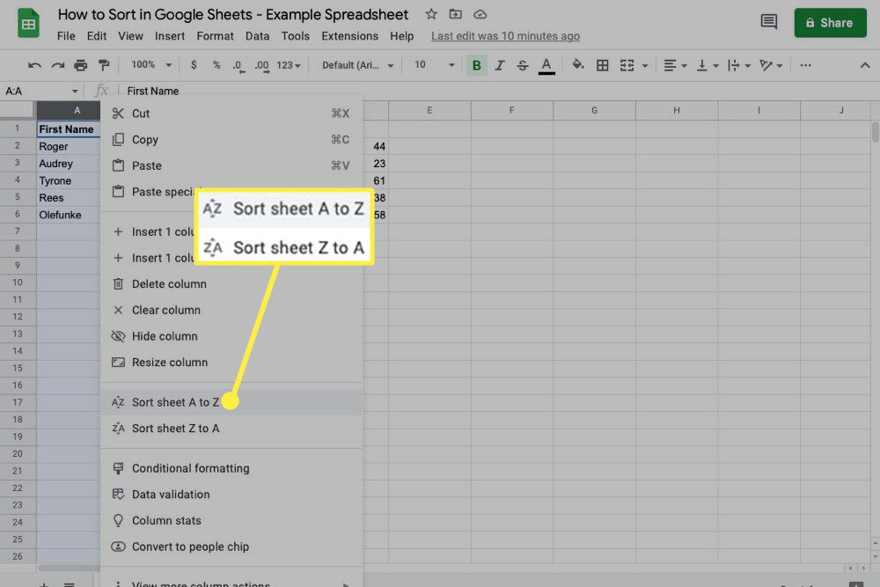880x587 pixels.
Task: Toggle Italic formatting
Action: pyautogui.click(x=500, y=66)
